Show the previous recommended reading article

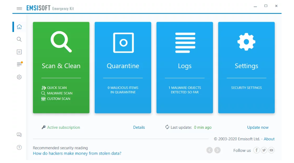pyautogui.click(x=210, y=150)
